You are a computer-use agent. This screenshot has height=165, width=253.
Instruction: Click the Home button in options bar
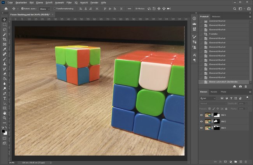click(x=6, y=9)
